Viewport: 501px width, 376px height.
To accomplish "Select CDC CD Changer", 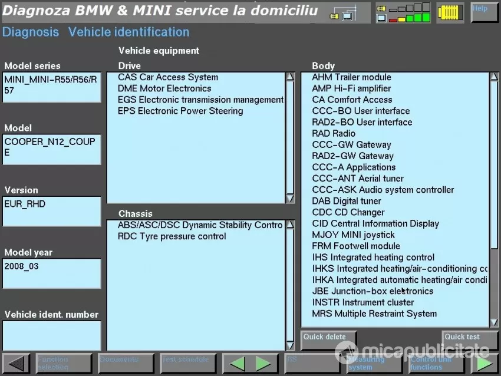I will point(348,212).
